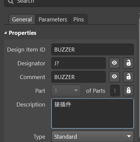Click the Design Item ID label

click(26, 50)
